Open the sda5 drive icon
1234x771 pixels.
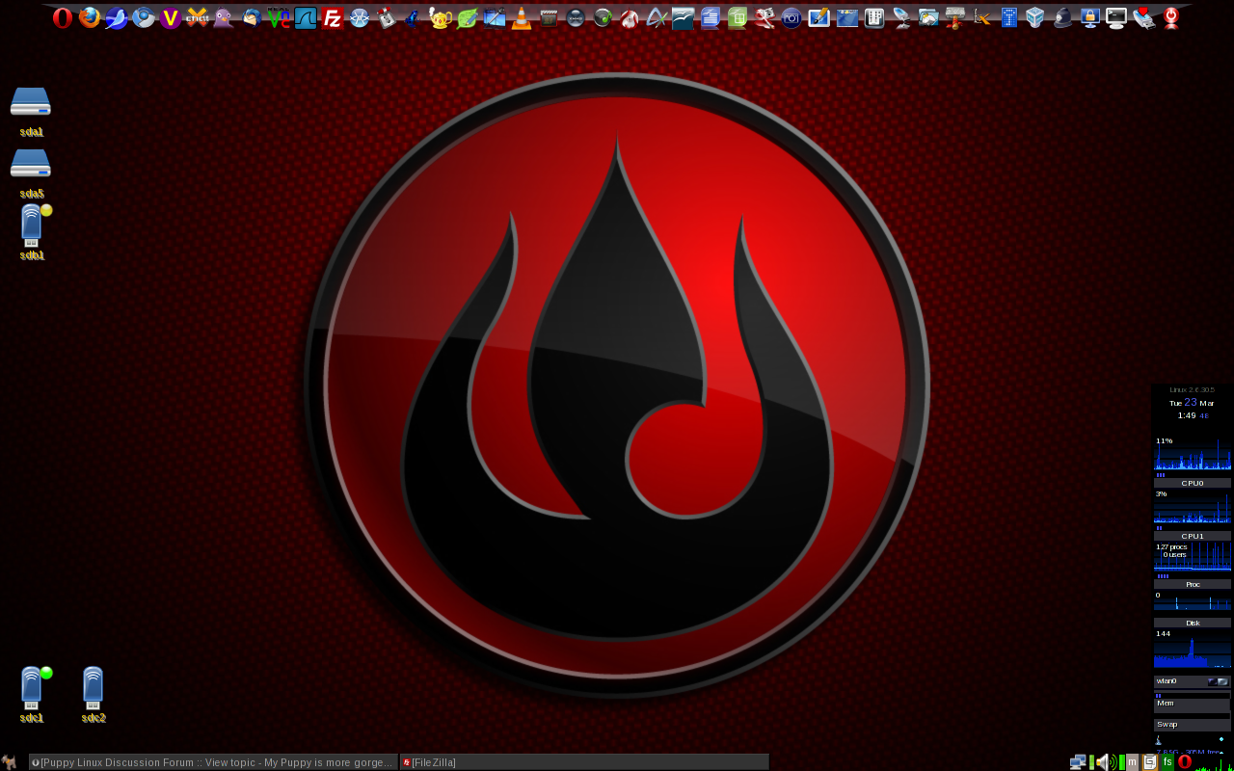(x=31, y=165)
